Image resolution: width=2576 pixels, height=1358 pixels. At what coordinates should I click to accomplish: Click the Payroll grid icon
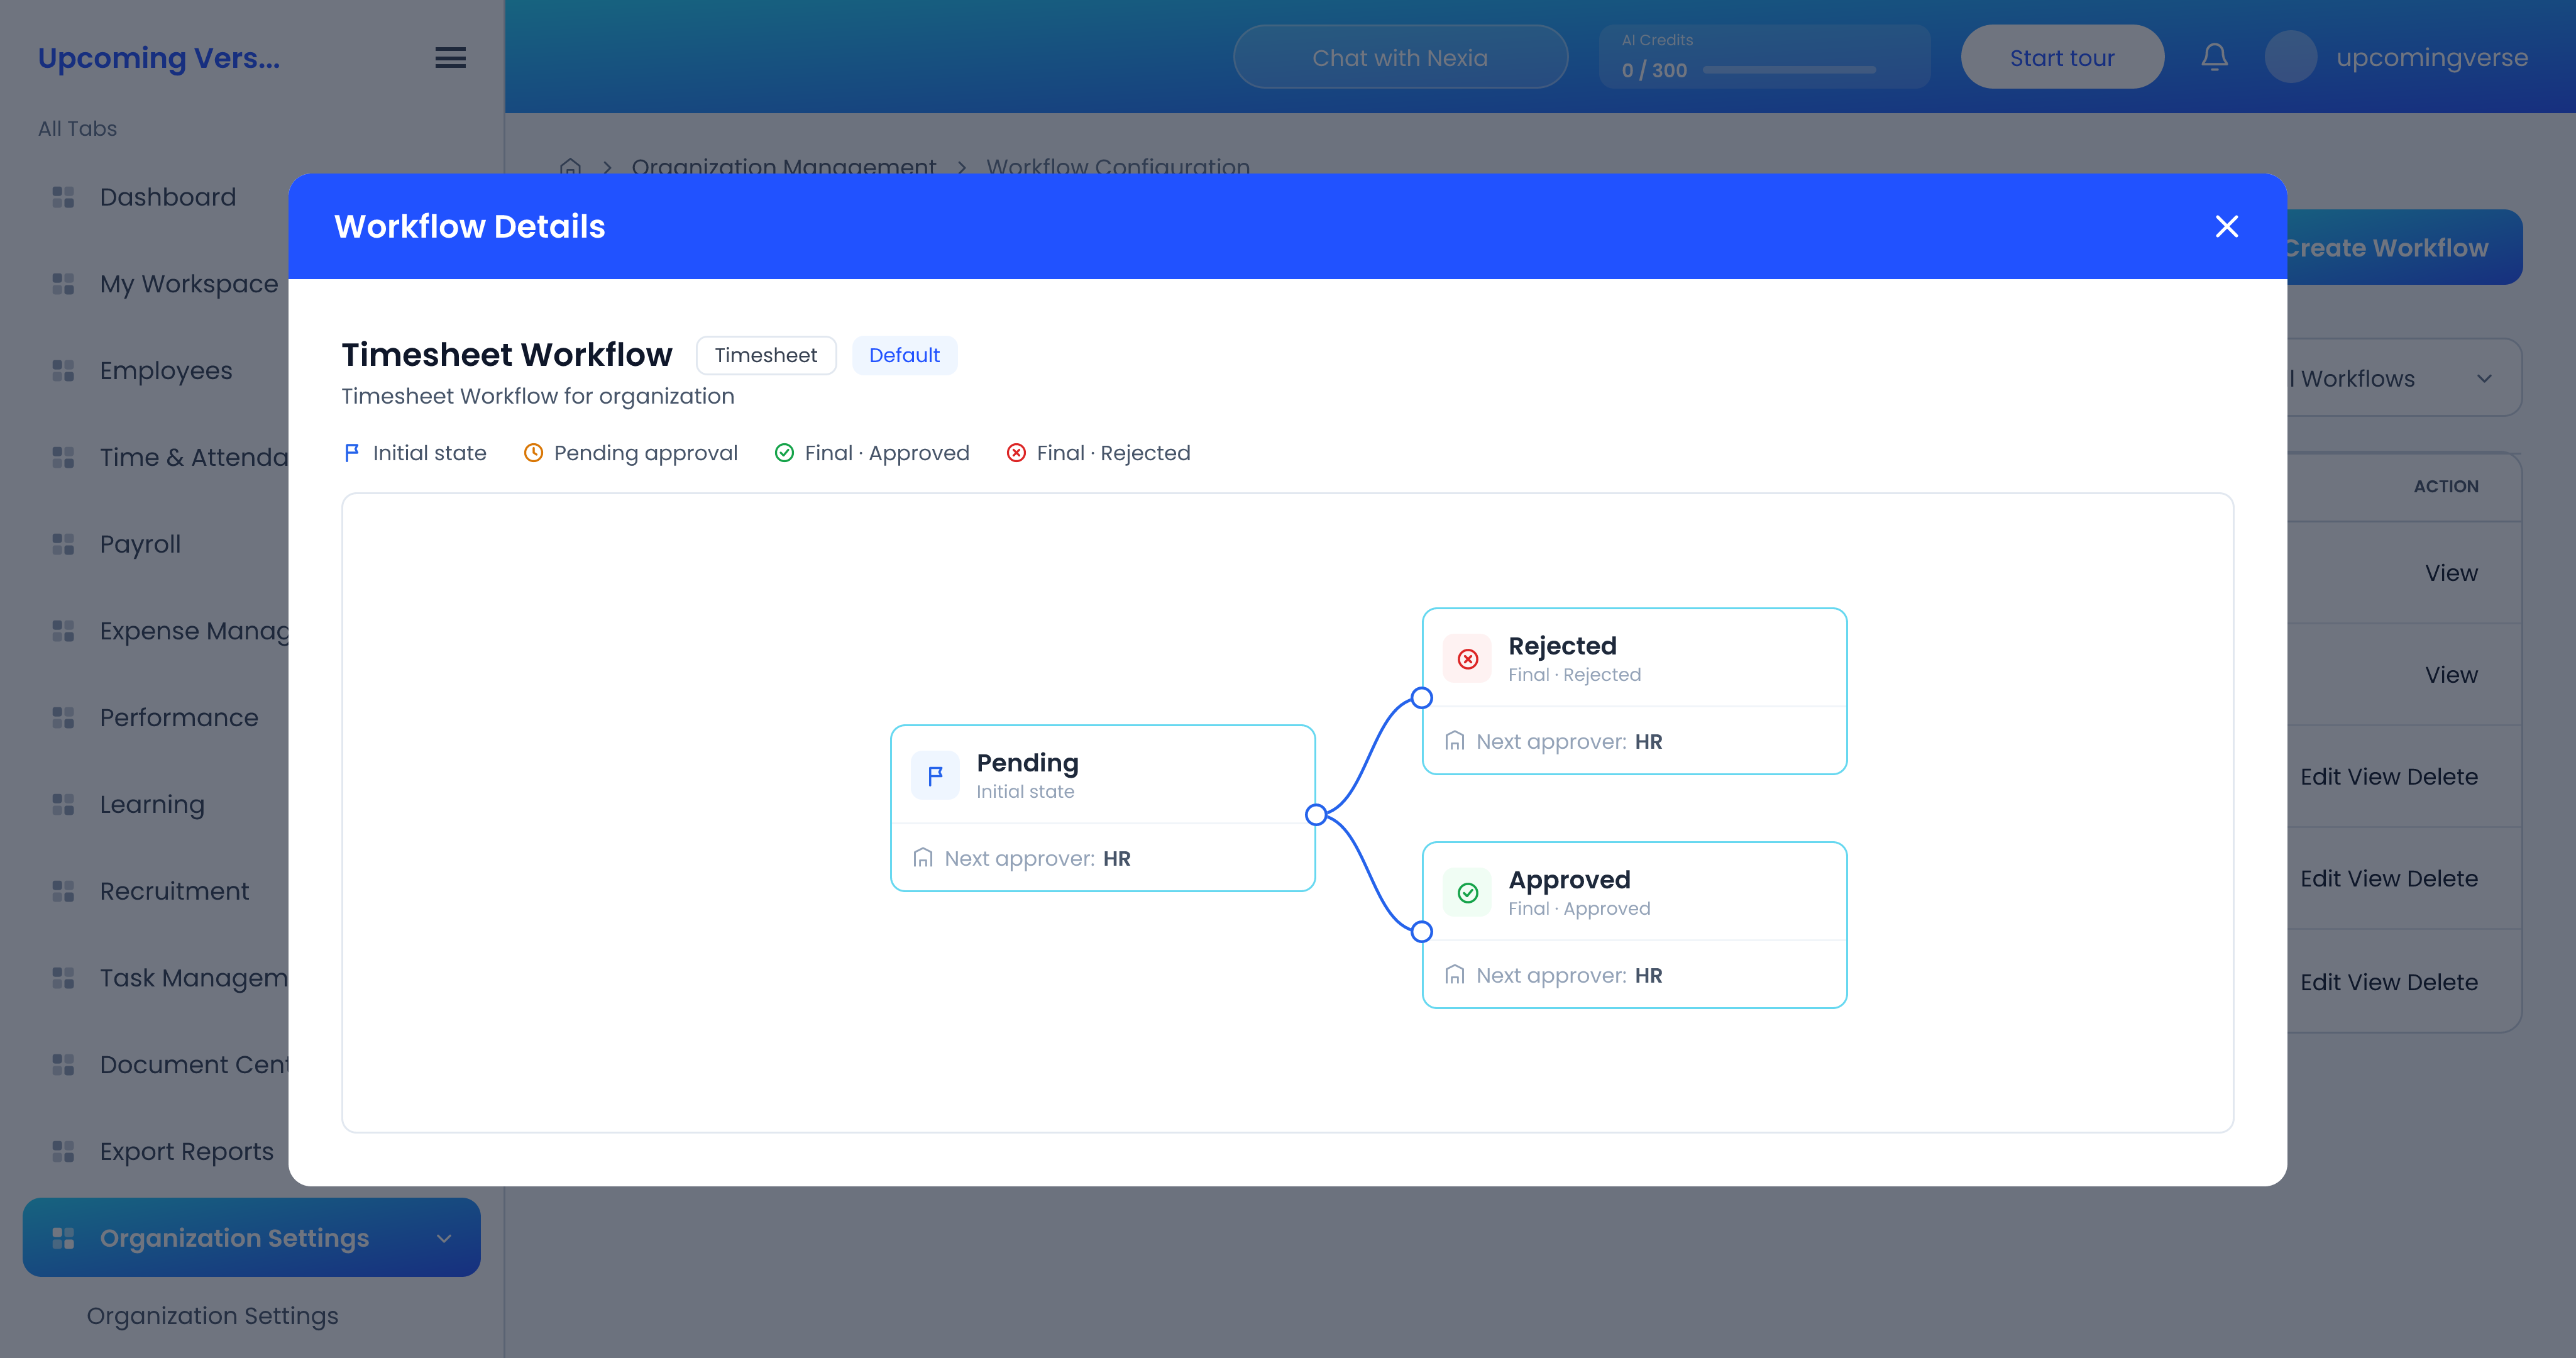click(x=63, y=544)
